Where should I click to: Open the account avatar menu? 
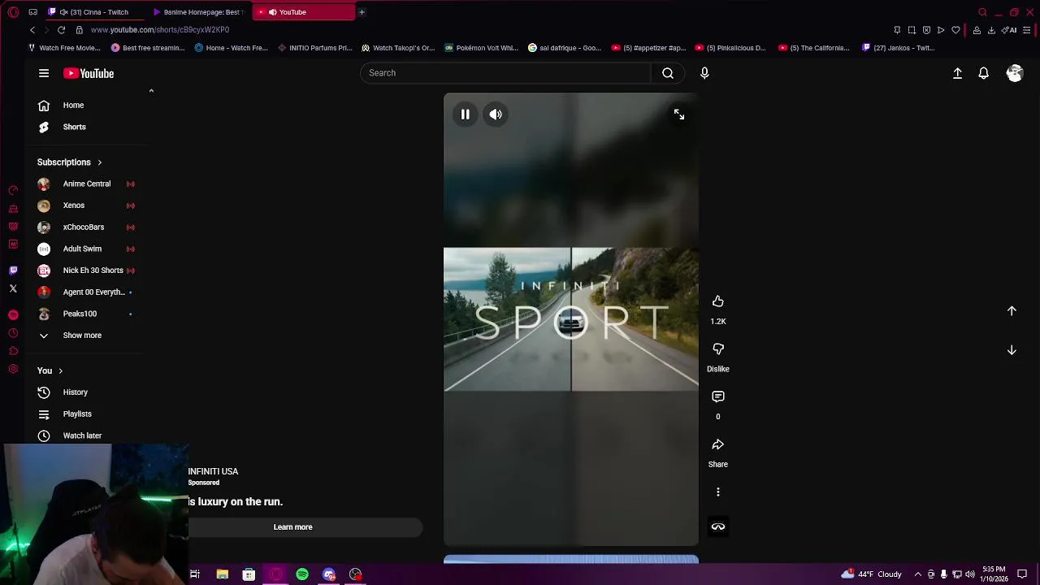pyautogui.click(x=1015, y=73)
